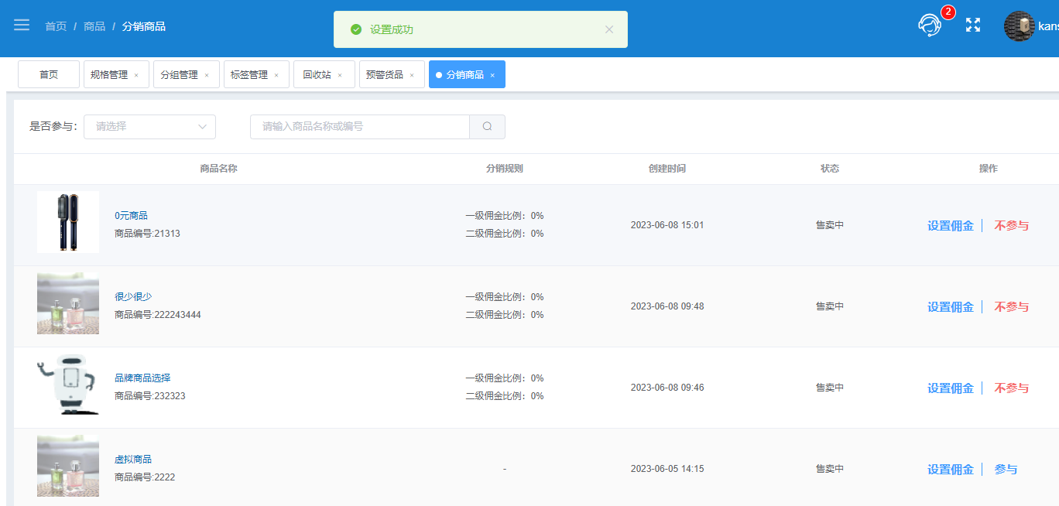The width and height of the screenshot is (1059, 506).
Task: Close the 分销商品 tab
Action: tap(492, 75)
